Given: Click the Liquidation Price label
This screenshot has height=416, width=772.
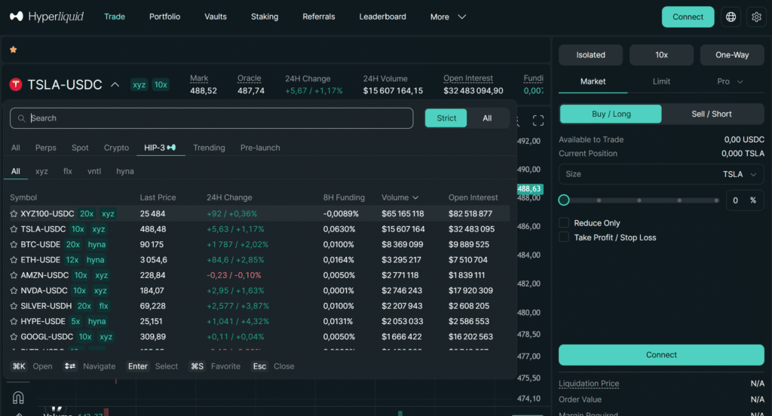Looking at the screenshot, I should 589,384.
